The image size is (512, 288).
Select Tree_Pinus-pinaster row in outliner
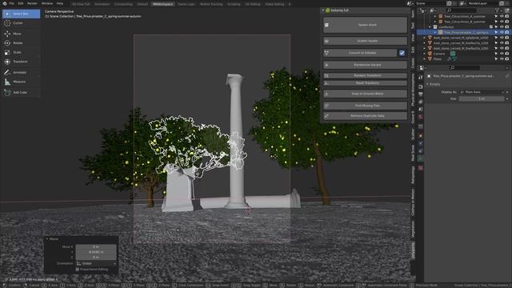click(464, 32)
